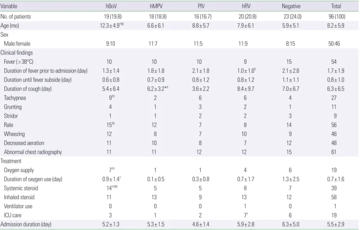Select the Negative admission duration '6.3±5.0'
The width and height of the screenshot is (360, 230).
[291, 224]
